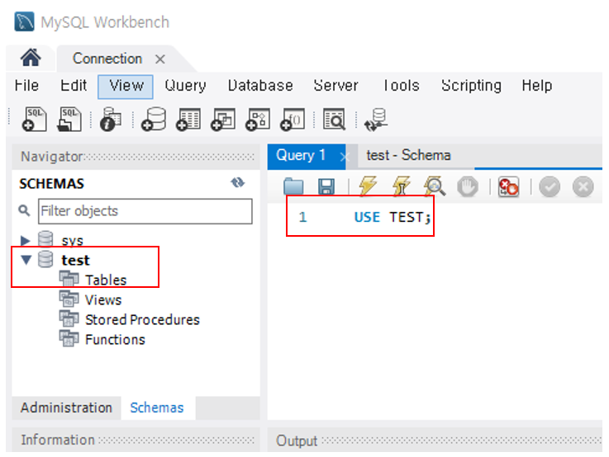Create a new view icon

coord(223,120)
